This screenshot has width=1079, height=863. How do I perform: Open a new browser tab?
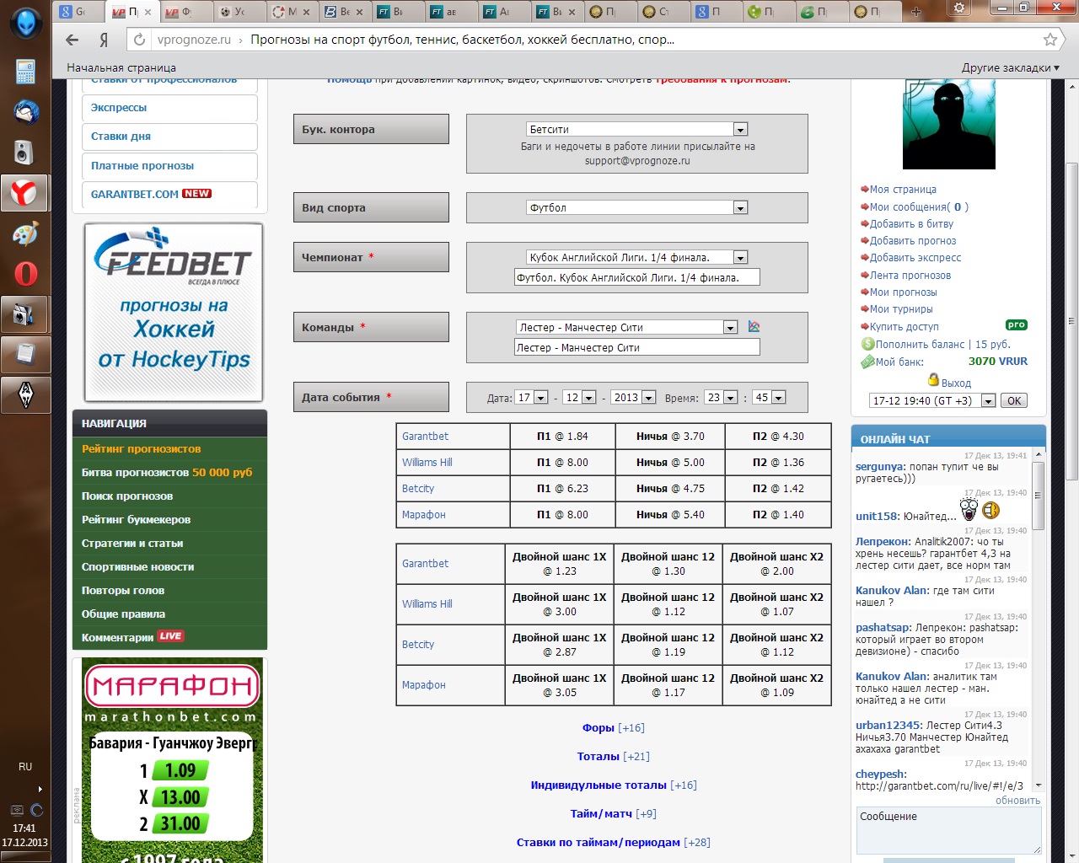[916, 11]
